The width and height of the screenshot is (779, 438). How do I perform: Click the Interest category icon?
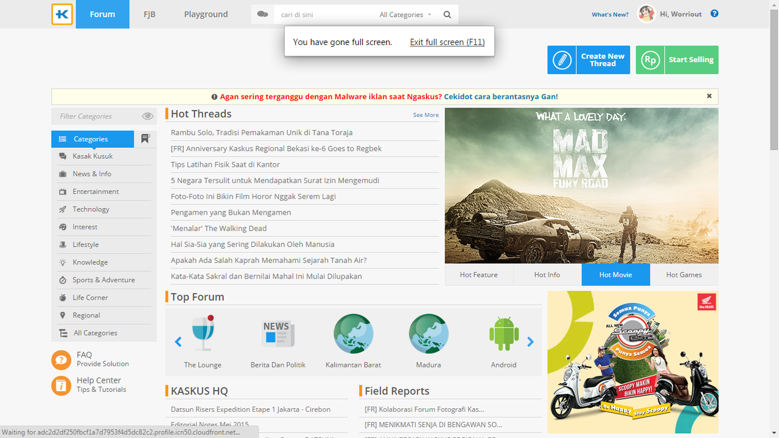(x=63, y=227)
